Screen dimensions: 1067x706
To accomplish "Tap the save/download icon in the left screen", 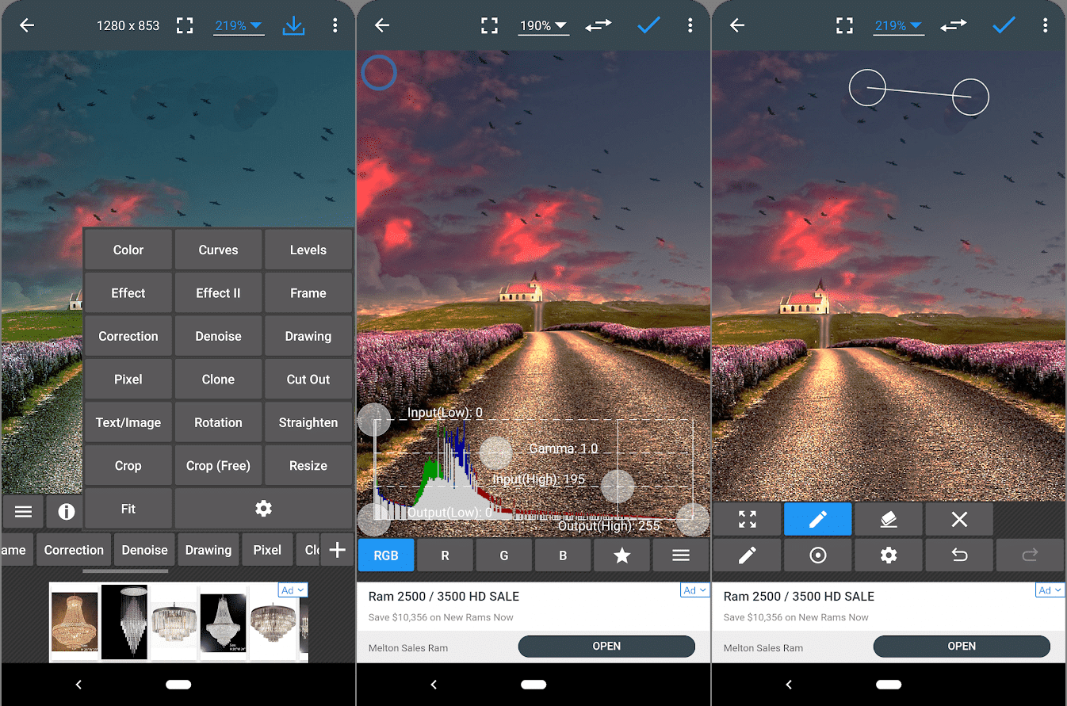I will [293, 25].
